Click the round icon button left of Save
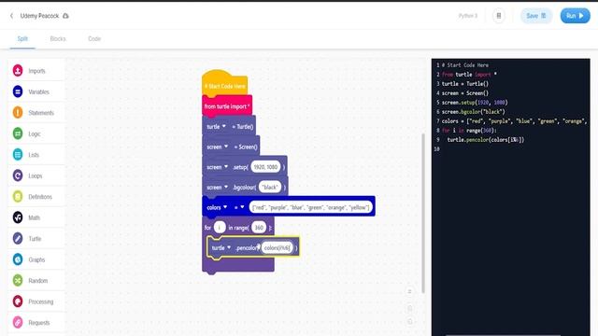This screenshot has height=336, width=598. tap(498, 16)
